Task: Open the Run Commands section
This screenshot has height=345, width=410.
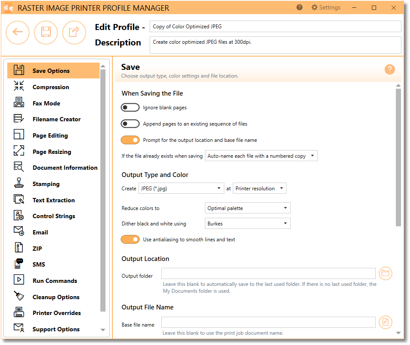Action: (x=55, y=281)
